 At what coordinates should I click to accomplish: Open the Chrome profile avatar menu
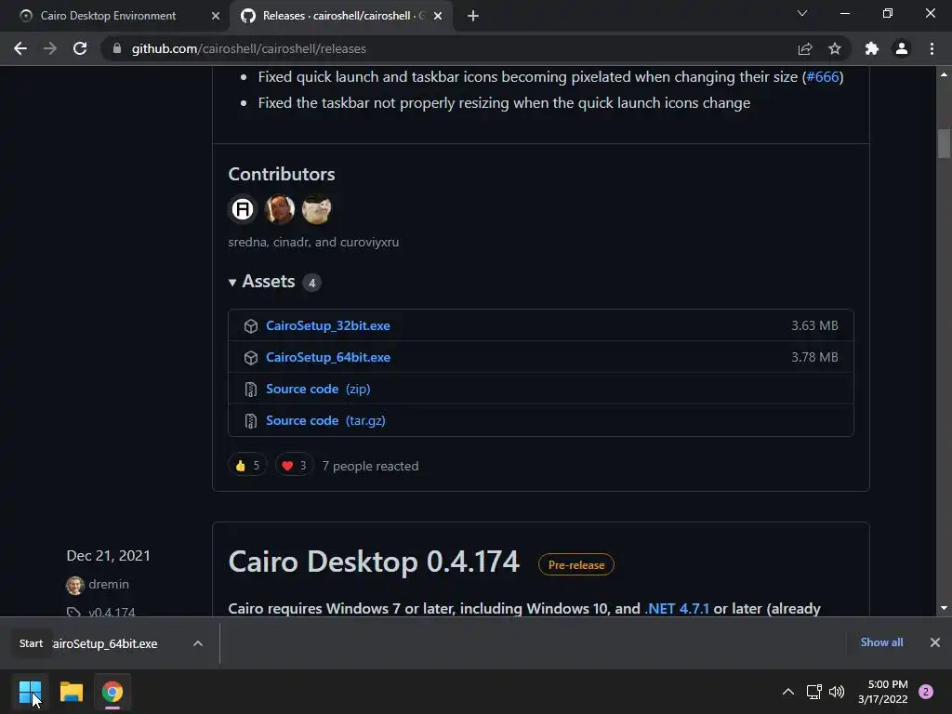click(902, 48)
